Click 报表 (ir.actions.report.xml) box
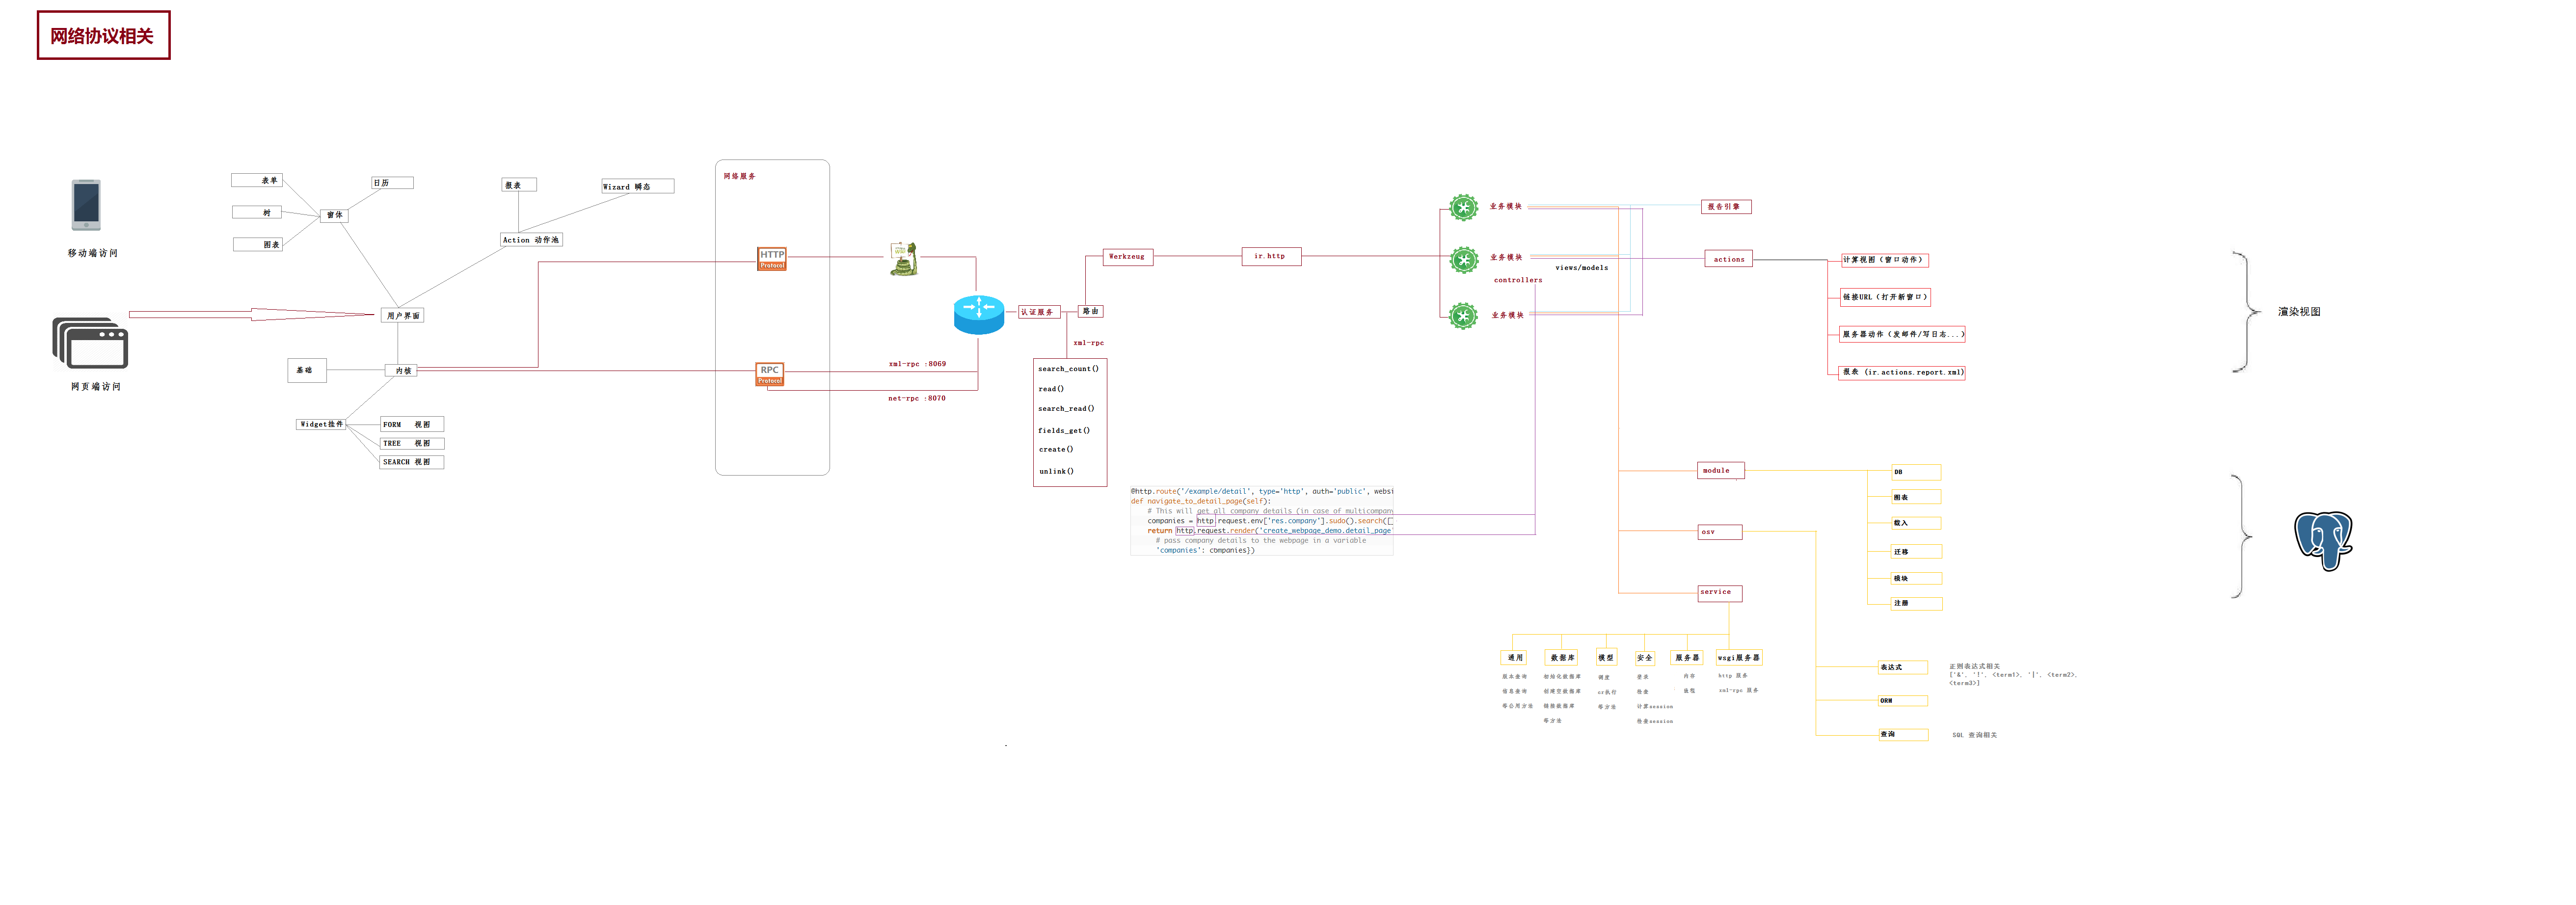Screen dimensions: 2576x905 (x=1903, y=372)
